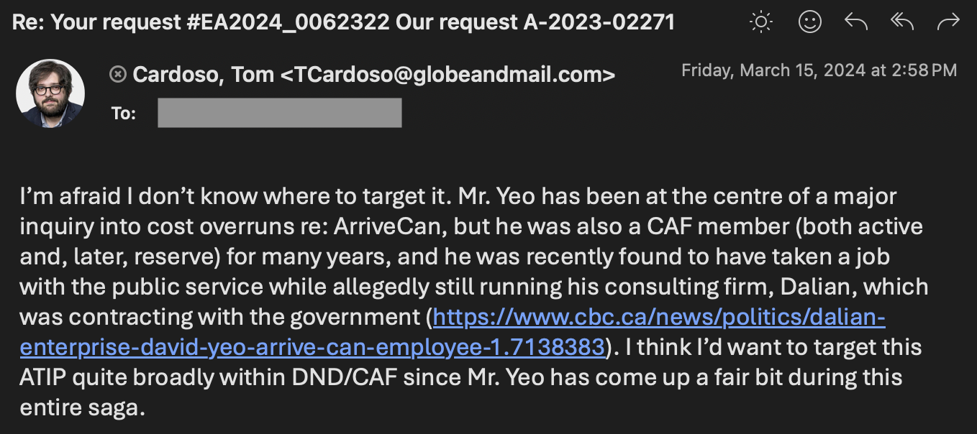Click the presence status icon beside Cardoso, Tom
Viewport: 977px width, 434px height.
pyautogui.click(x=117, y=74)
